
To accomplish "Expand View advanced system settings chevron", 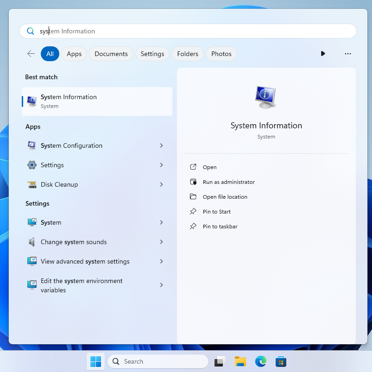I will tap(161, 261).
